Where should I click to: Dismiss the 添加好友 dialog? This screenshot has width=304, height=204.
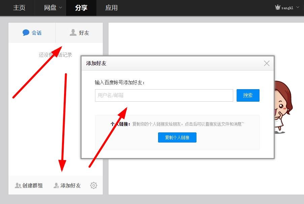[x=266, y=63]
